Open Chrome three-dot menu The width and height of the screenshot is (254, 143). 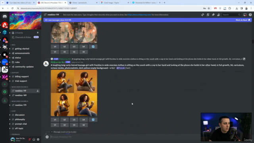tap(251, 8)
